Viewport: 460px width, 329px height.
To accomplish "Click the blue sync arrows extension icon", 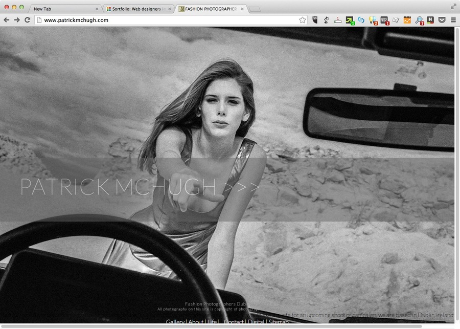I will 361,19.
